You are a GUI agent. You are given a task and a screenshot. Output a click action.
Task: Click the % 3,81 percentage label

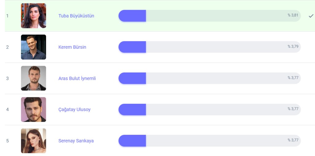point(293,15)
